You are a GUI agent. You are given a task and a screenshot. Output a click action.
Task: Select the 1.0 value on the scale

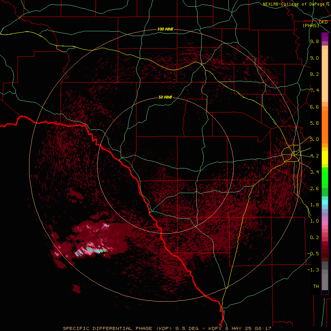[x=314, y=221]
